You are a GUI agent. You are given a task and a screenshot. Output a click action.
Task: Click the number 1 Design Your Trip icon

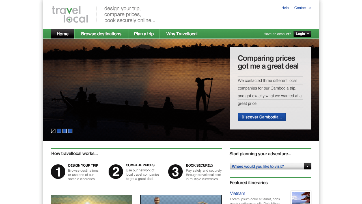coord(58,172)
